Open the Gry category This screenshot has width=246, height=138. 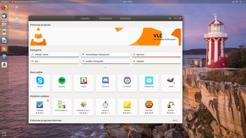tap(55, 61)
